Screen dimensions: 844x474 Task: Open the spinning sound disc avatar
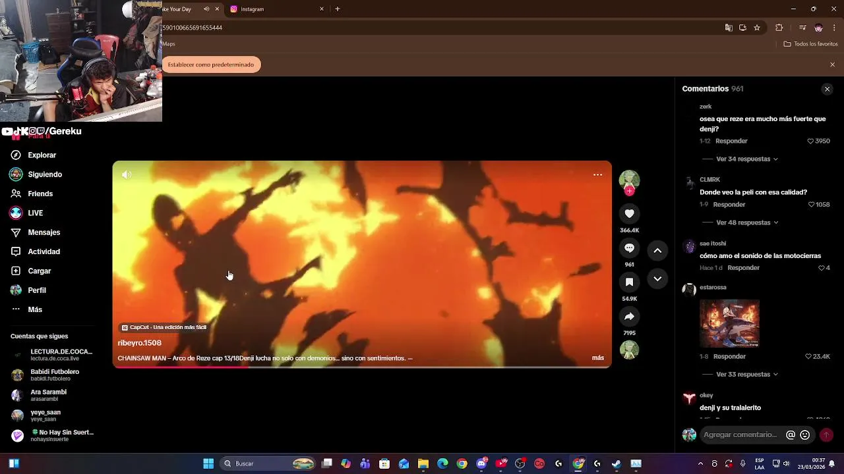point(629,350)
